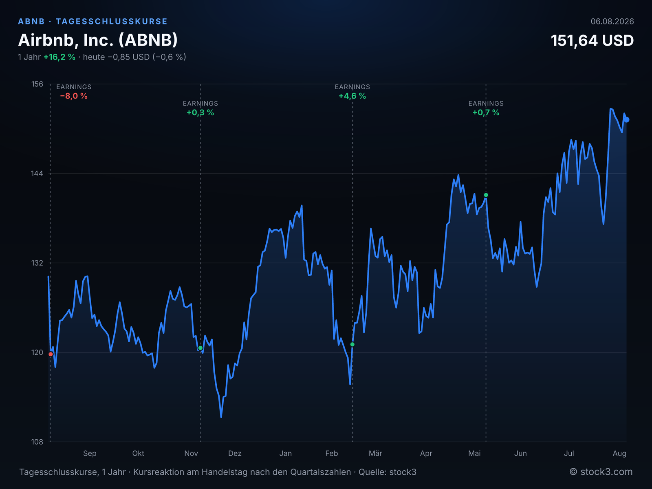Click the "108" price axis label
Viewport: 652px width, 489px height.
(x=37, y=442)
